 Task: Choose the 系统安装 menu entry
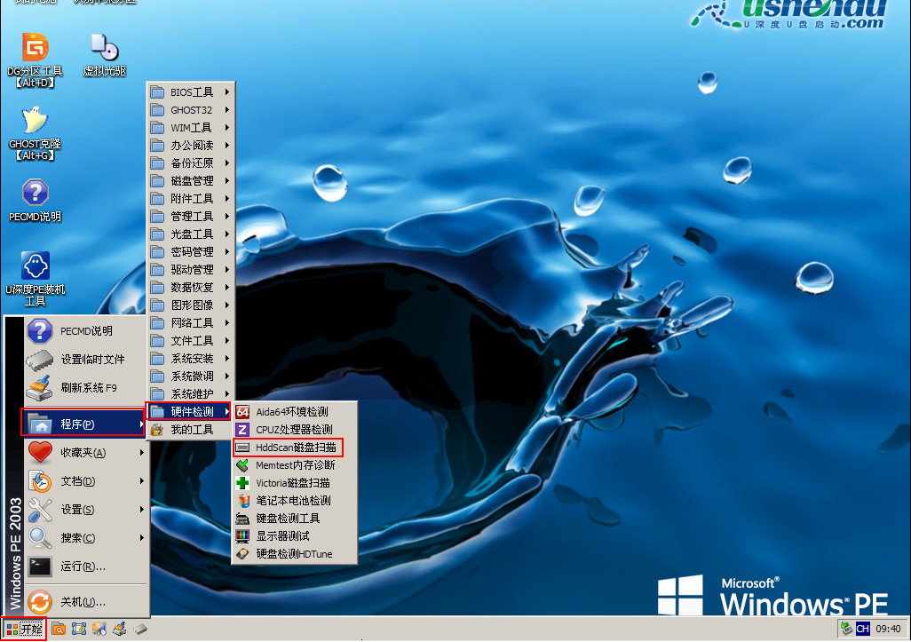point(191,359)
